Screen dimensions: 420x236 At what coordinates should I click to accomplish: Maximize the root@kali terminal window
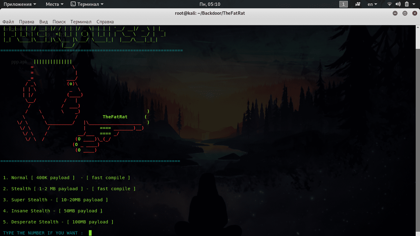(405, 13)
